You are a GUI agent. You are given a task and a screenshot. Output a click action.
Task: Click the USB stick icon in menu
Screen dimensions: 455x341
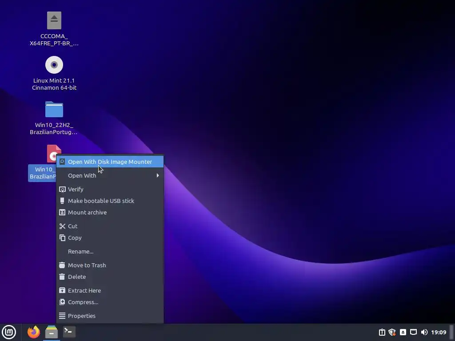click(62, 201)
